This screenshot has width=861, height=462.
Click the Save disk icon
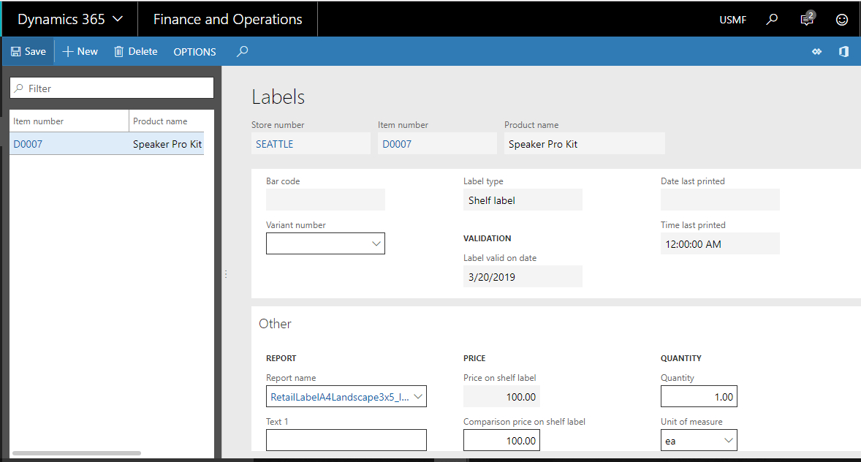point(15,52)
